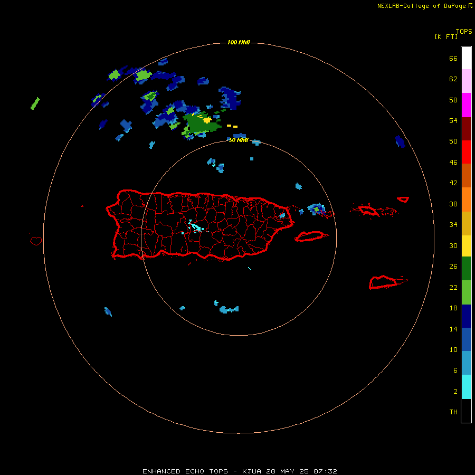The width and height of the screenshot is (475, 475).
Task: Click the TOPS legend title
Action: click(464, 31)
